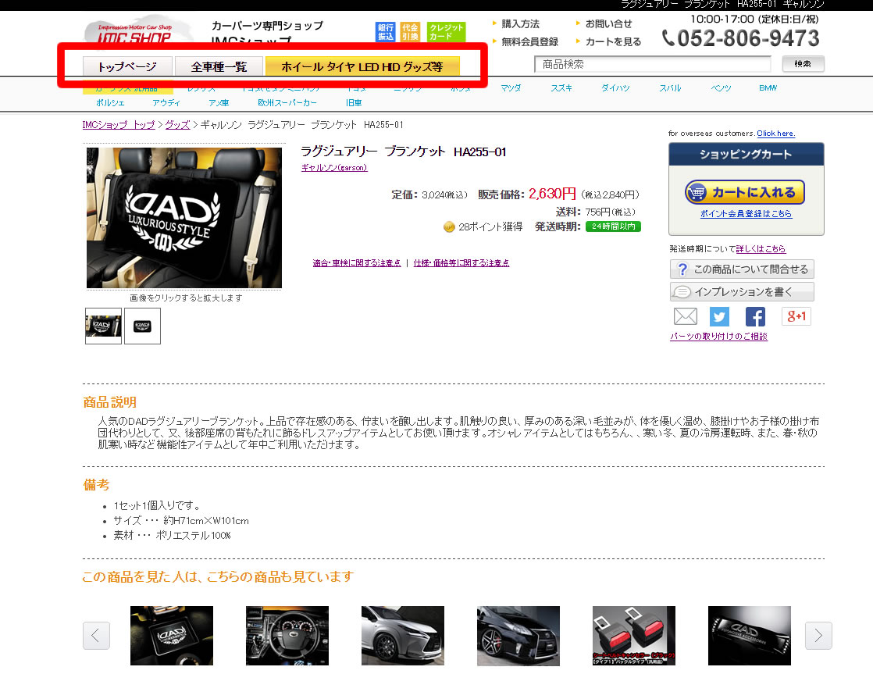Select the BMW category
873x674 pixels.
pos(768,88)
